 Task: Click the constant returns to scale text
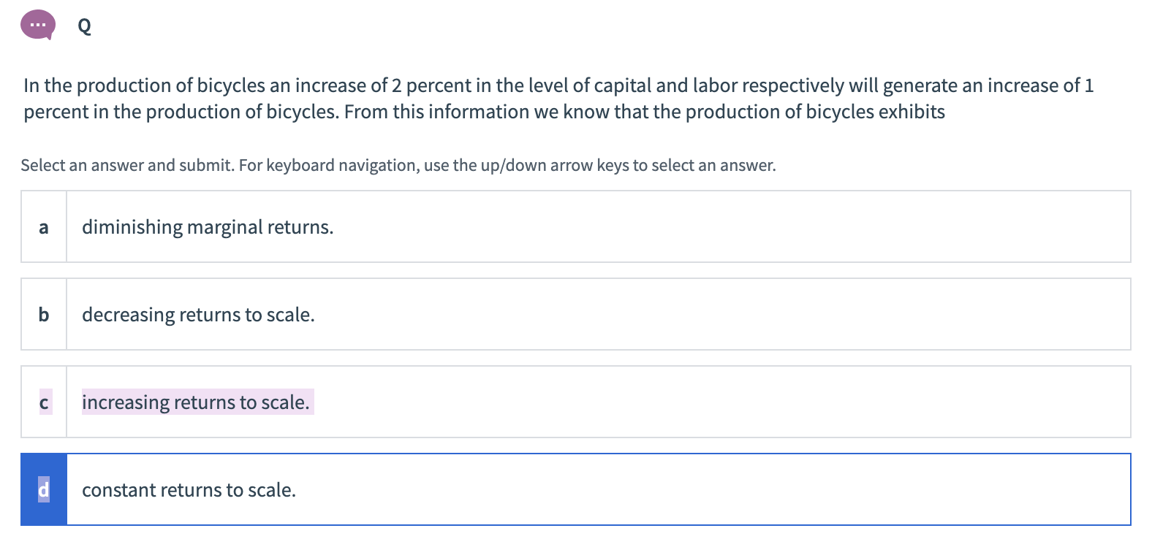189,490
